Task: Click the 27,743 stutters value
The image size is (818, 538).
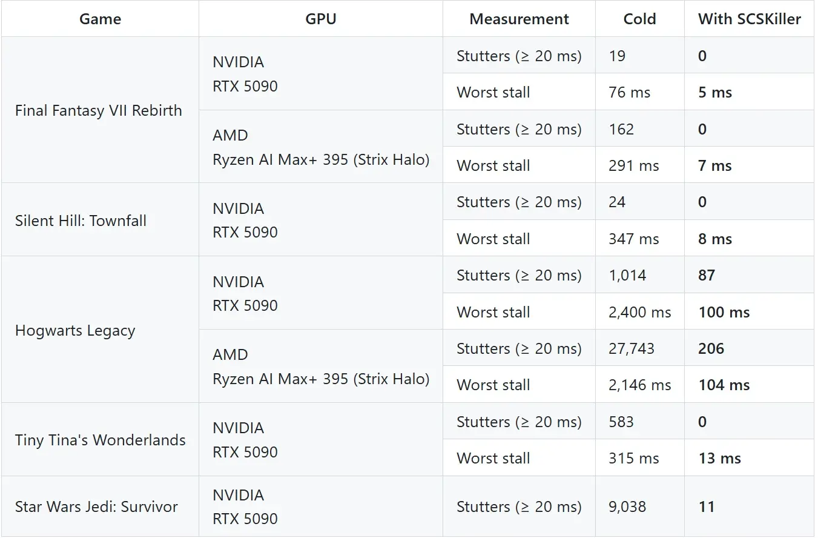Action: click(x=632, y=348)
